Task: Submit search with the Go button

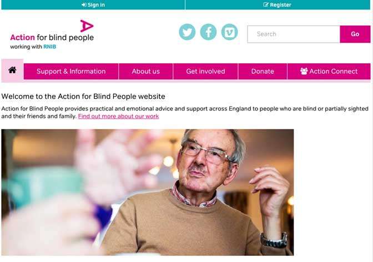Action: click(x=355, y=34)
